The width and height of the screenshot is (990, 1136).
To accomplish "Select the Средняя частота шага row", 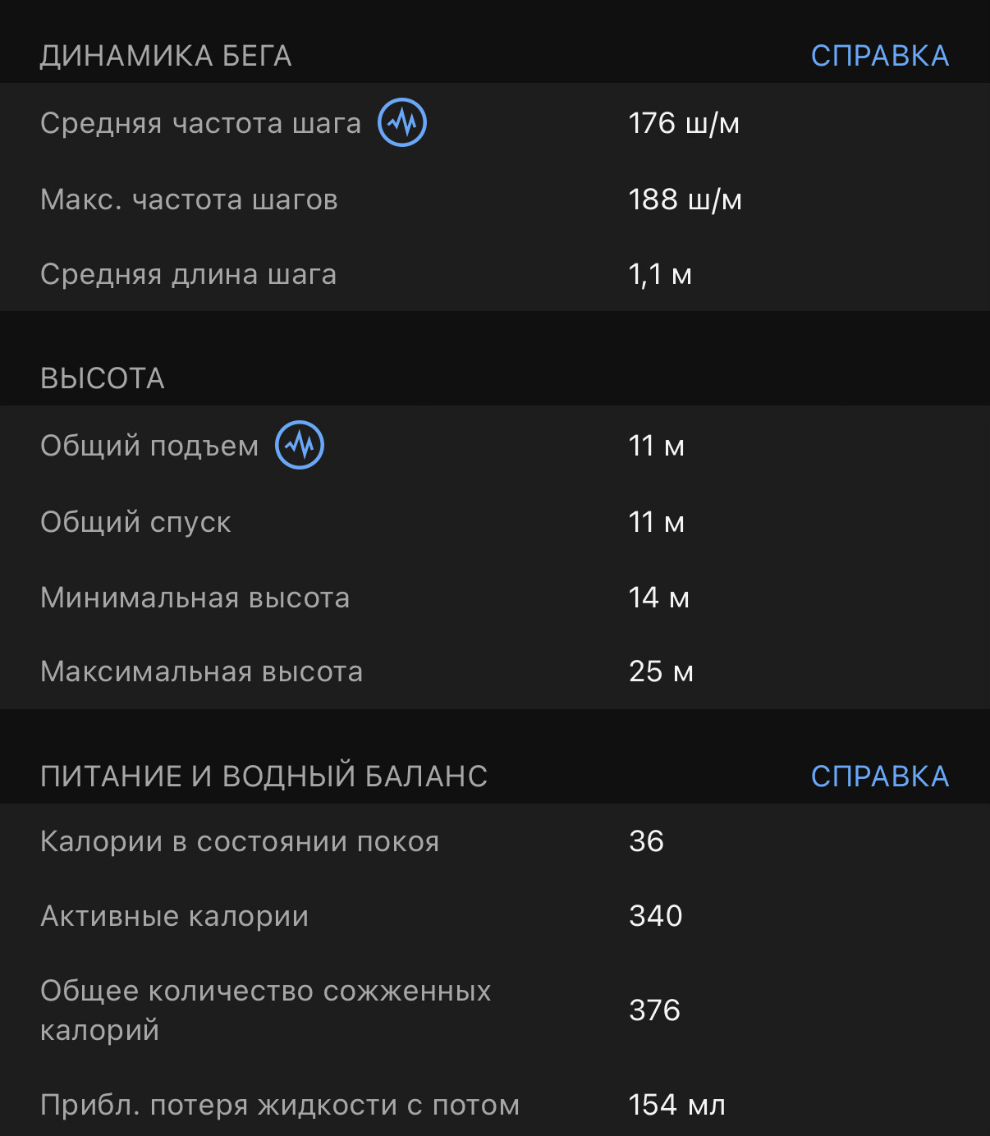I will click(x=495, y=123).
